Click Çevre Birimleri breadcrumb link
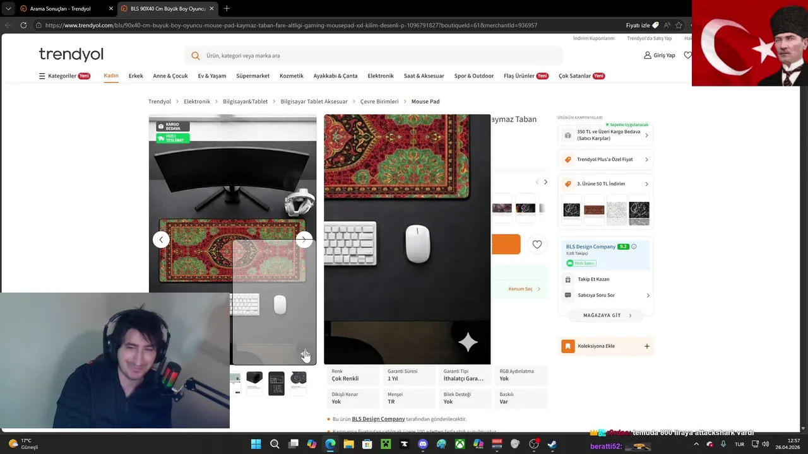Screen dimensions: 808x454 pos(379,102)
